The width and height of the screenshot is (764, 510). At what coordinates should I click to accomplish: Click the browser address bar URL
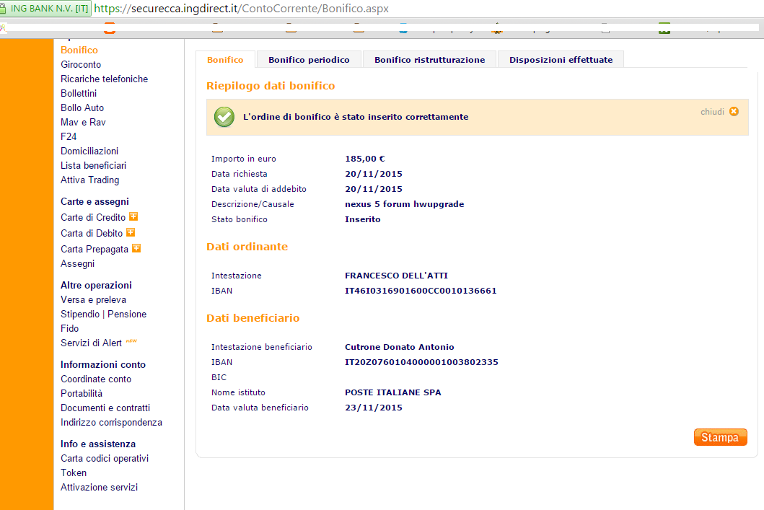[241, 8]
